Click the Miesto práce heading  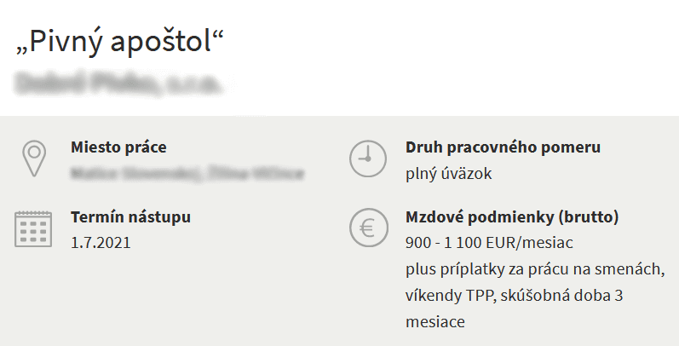[118, 147]
